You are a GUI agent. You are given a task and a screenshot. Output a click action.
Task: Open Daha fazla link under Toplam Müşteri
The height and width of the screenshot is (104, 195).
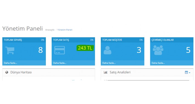(109, 63)
